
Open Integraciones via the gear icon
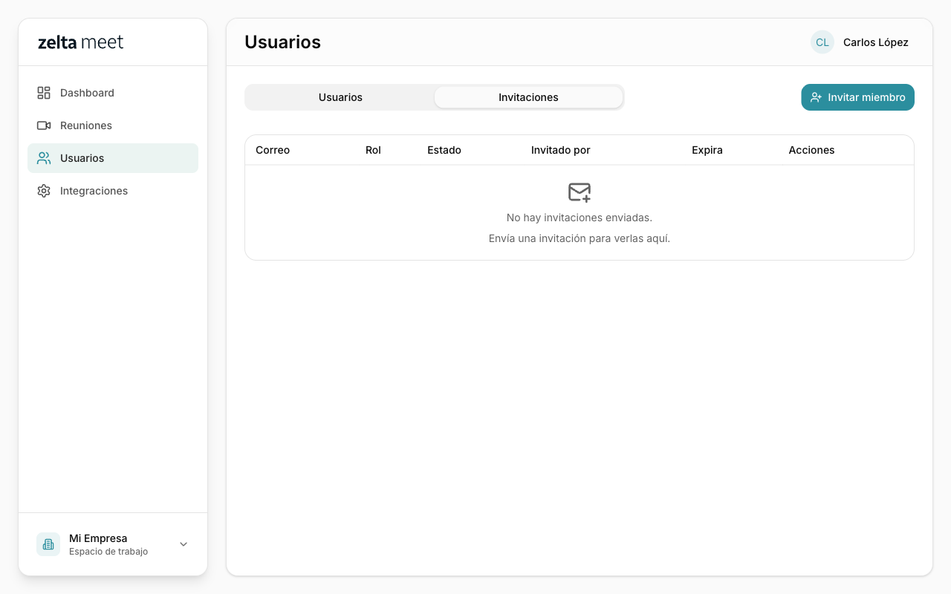coord(44,191)
